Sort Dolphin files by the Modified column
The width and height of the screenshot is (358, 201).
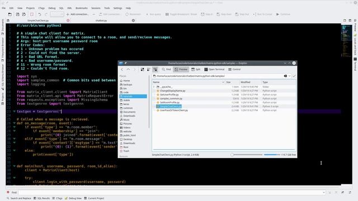pyautogui.click(x=251, y=82)
